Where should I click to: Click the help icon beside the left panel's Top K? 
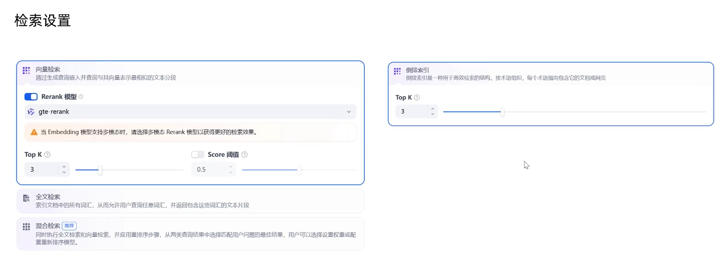[47, 155]
